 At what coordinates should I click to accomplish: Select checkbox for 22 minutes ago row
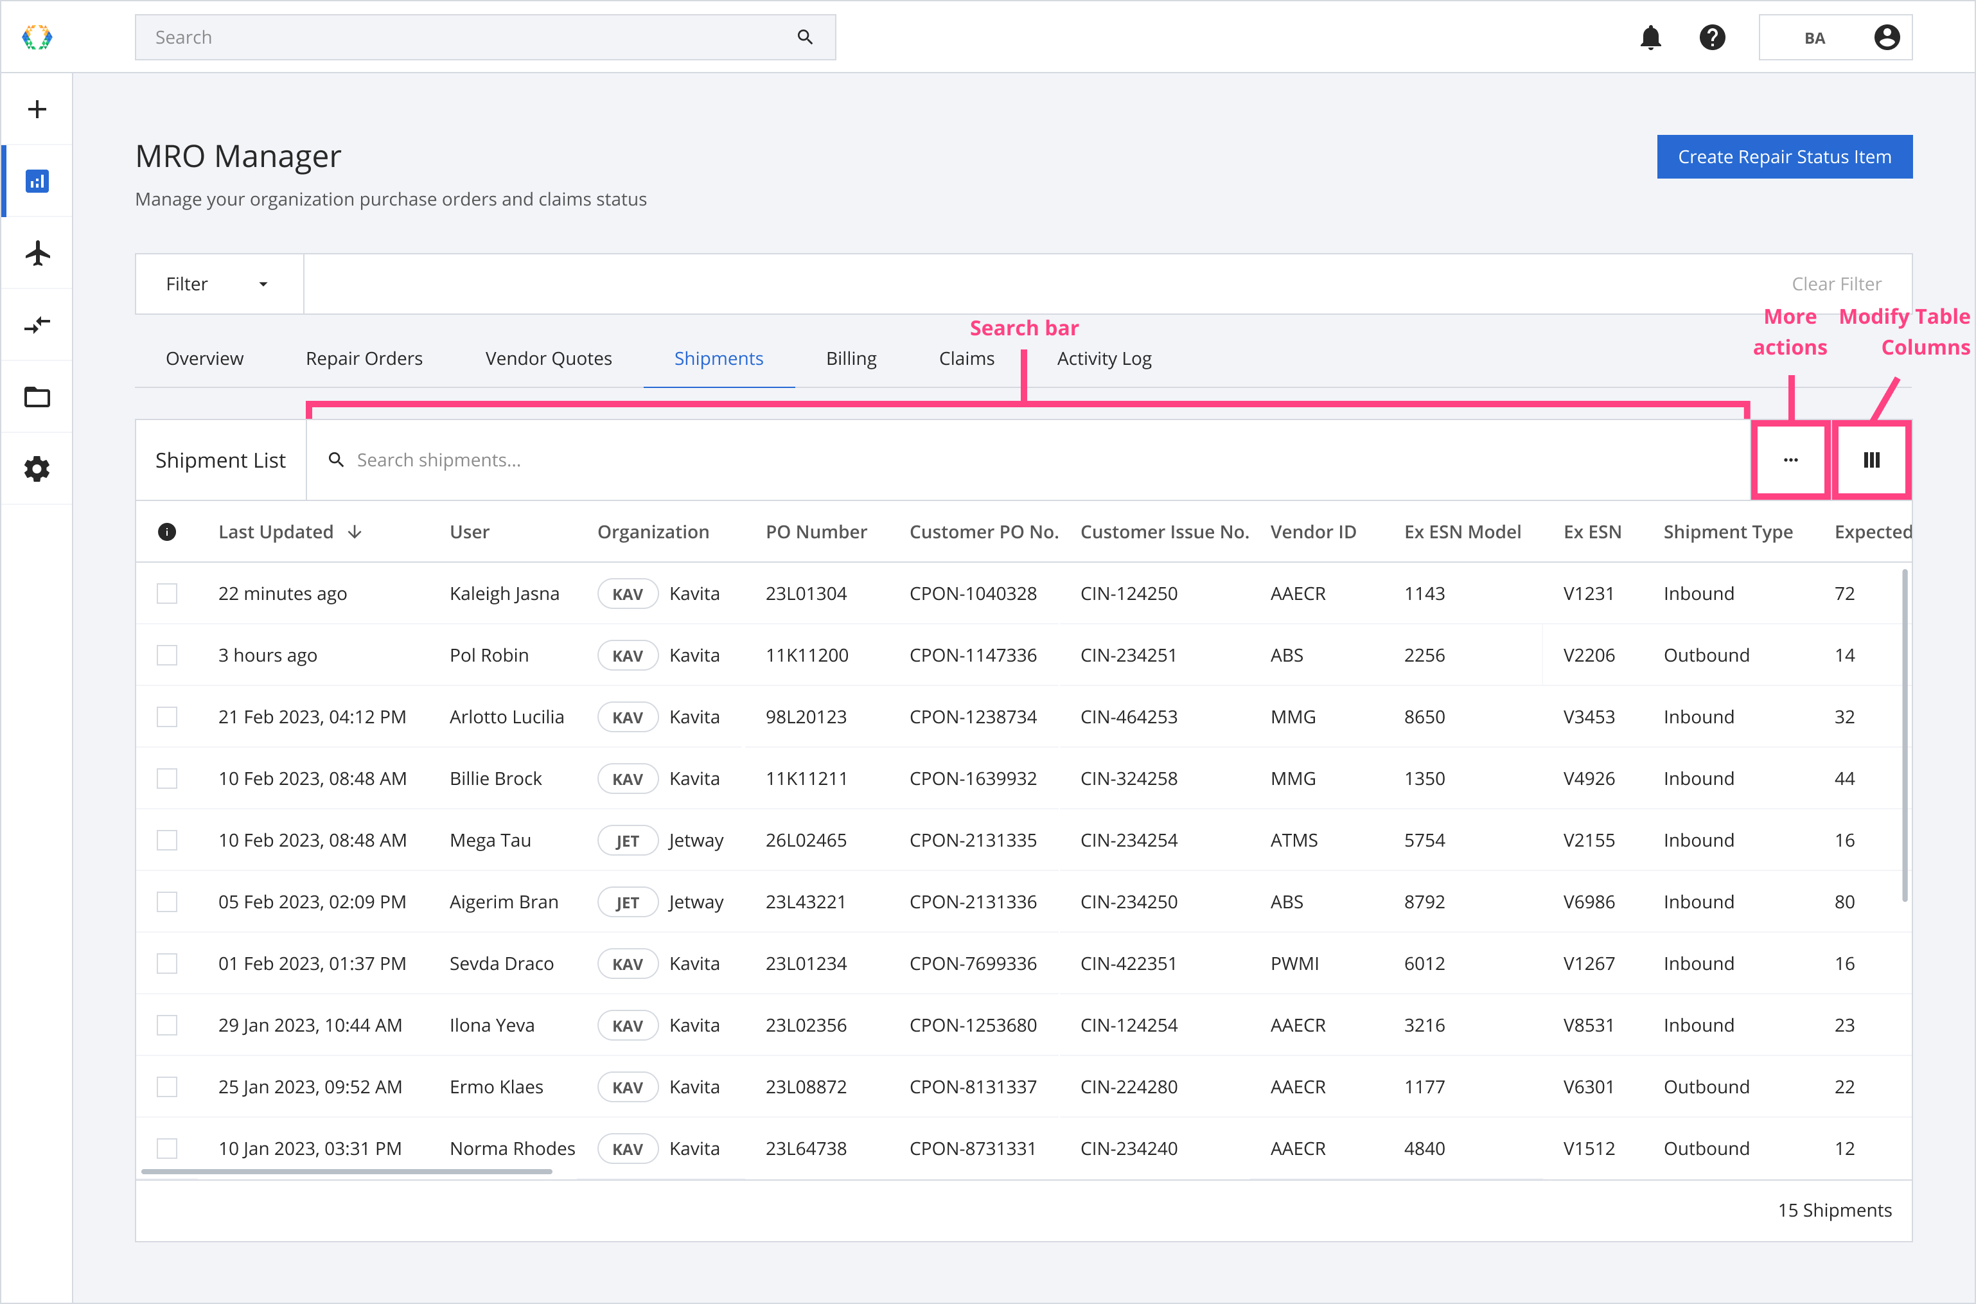coord(167,594)
